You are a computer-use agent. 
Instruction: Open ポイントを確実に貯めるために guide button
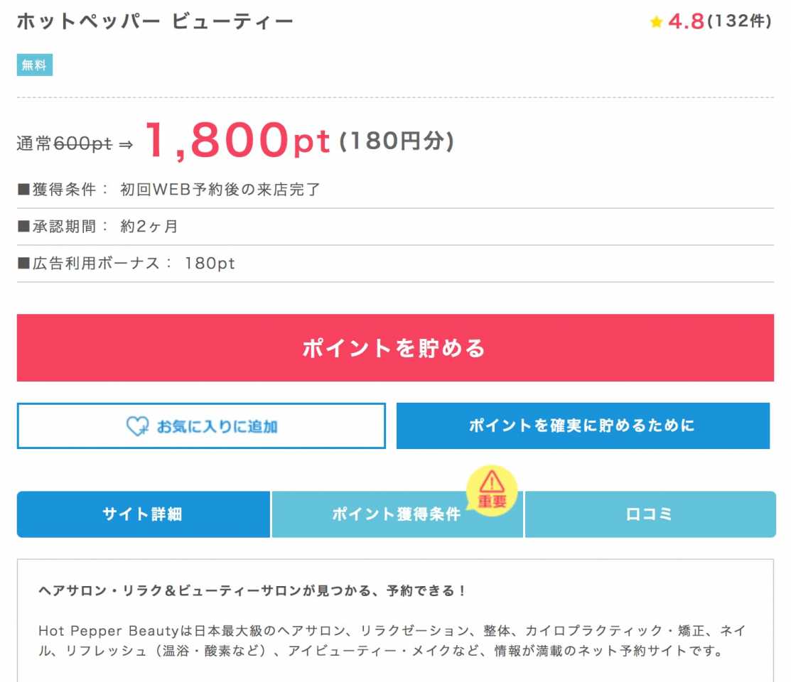coord(583,426)
